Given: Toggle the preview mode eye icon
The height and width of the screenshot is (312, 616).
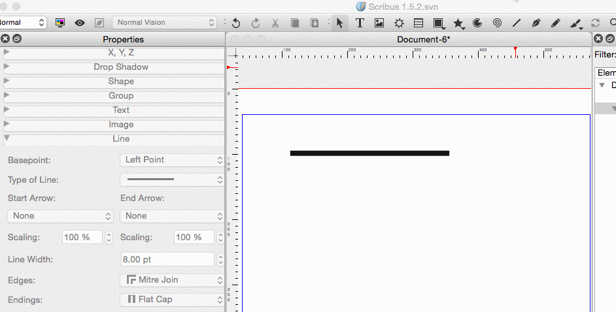Looking at the screenshot, I should click(80, 23).
